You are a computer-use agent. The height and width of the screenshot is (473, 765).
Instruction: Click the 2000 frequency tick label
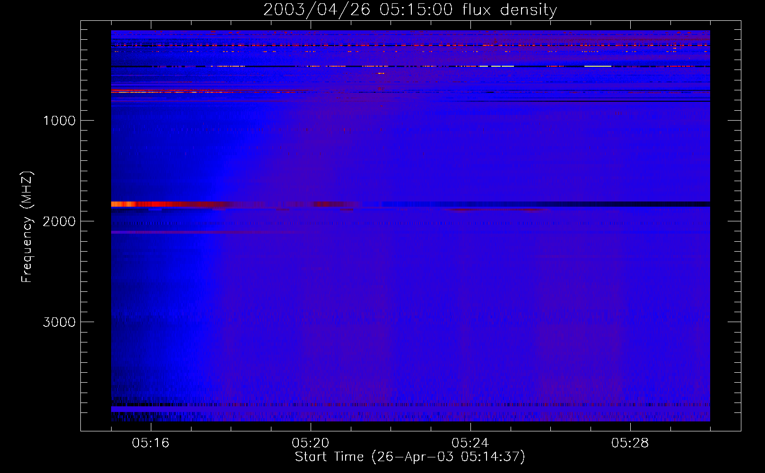60,221
